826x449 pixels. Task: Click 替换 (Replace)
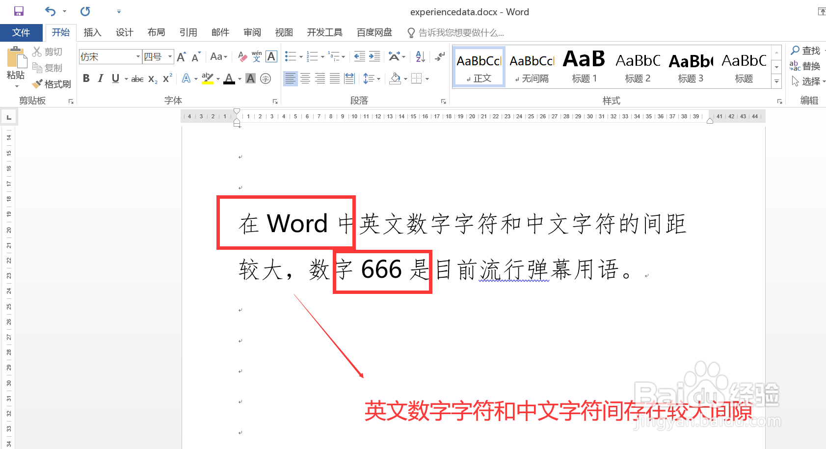(x=805, y=66)
